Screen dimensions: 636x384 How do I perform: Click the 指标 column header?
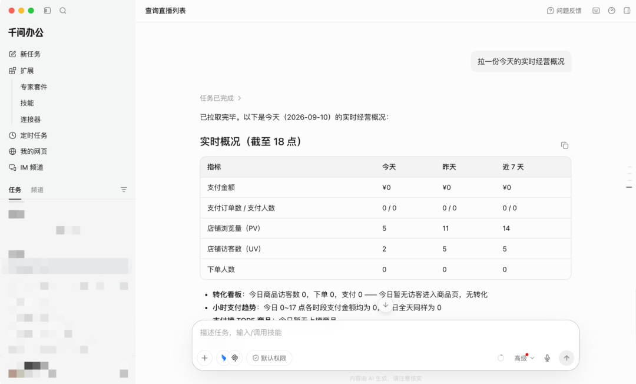pos(214,167)
